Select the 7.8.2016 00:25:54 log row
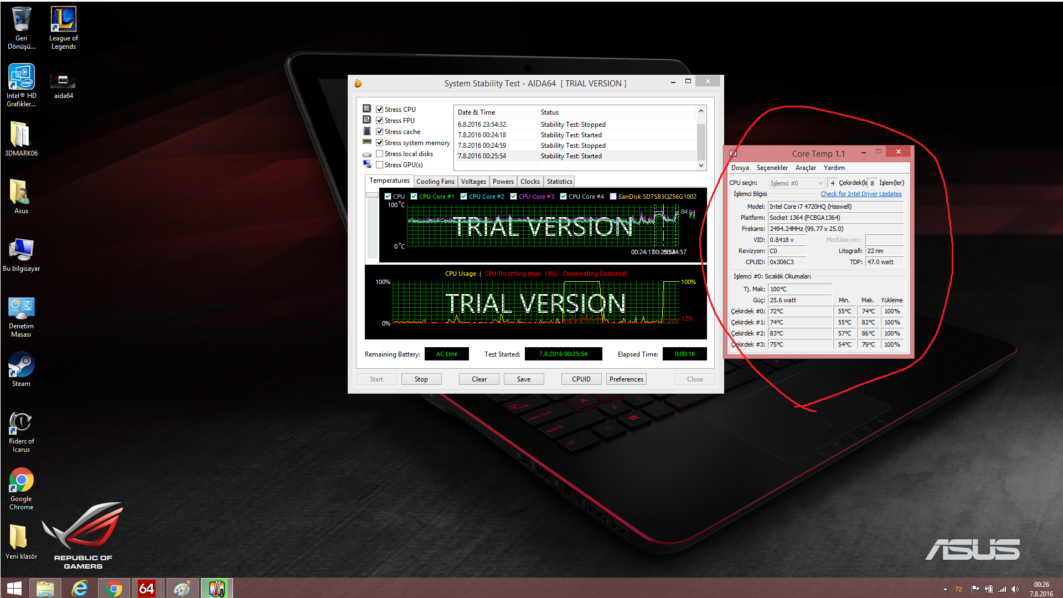The height and width of the screenshot is (598, 1063). click(x=576, y=156)
